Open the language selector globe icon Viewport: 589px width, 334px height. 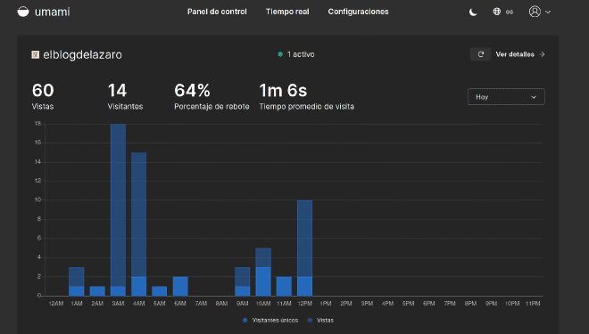pos(496,12)
